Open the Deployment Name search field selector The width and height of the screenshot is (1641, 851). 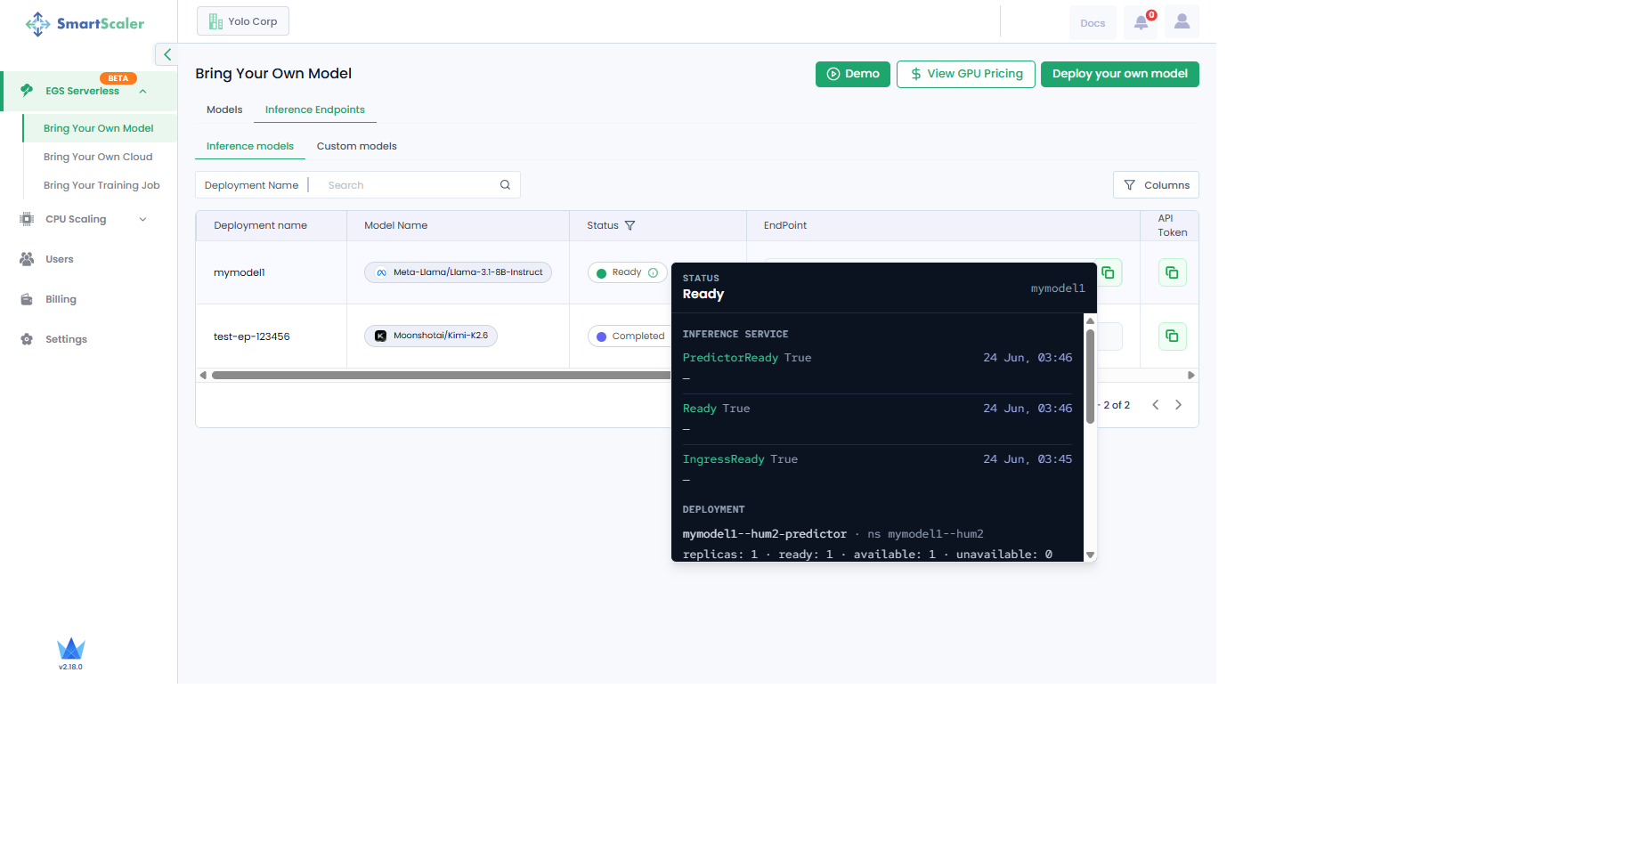[x=251, y=185]
